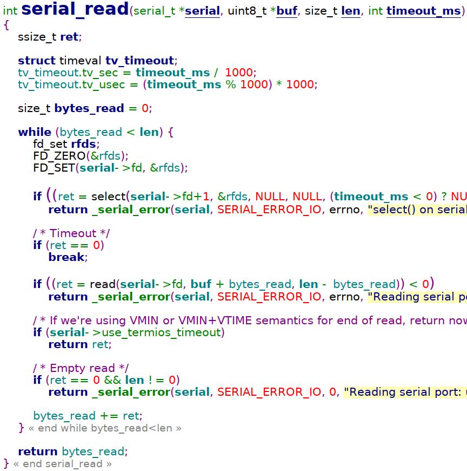The height and width of the screenshot is (471, 467).
Task: Click the highlighted "select() on serial" string
Action: [416, 210]
